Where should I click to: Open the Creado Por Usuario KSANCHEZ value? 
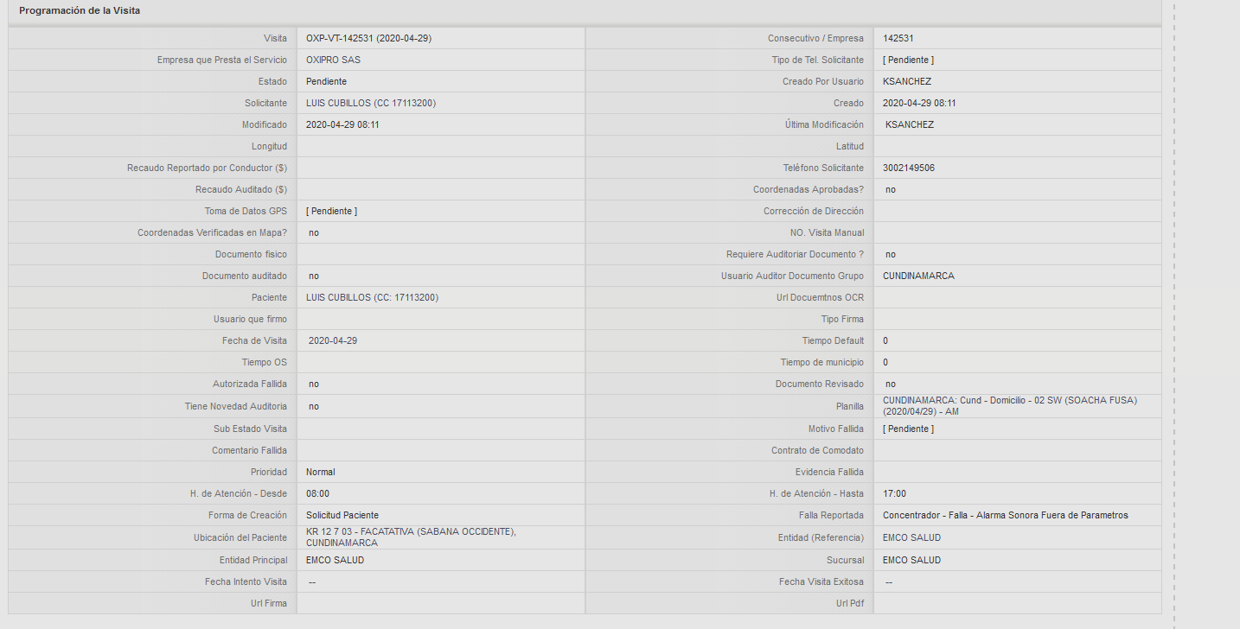click(907, 81)
